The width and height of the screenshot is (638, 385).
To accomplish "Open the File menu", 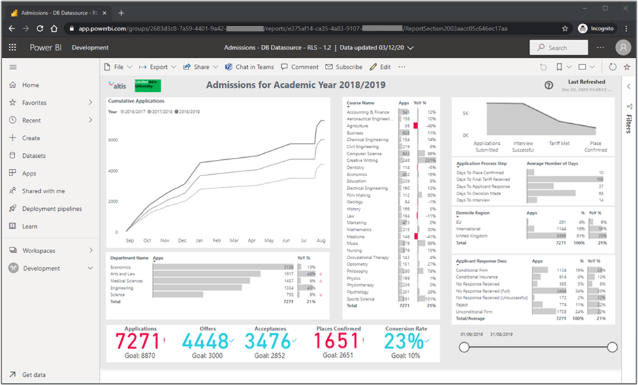I will [x=118, y=67].
